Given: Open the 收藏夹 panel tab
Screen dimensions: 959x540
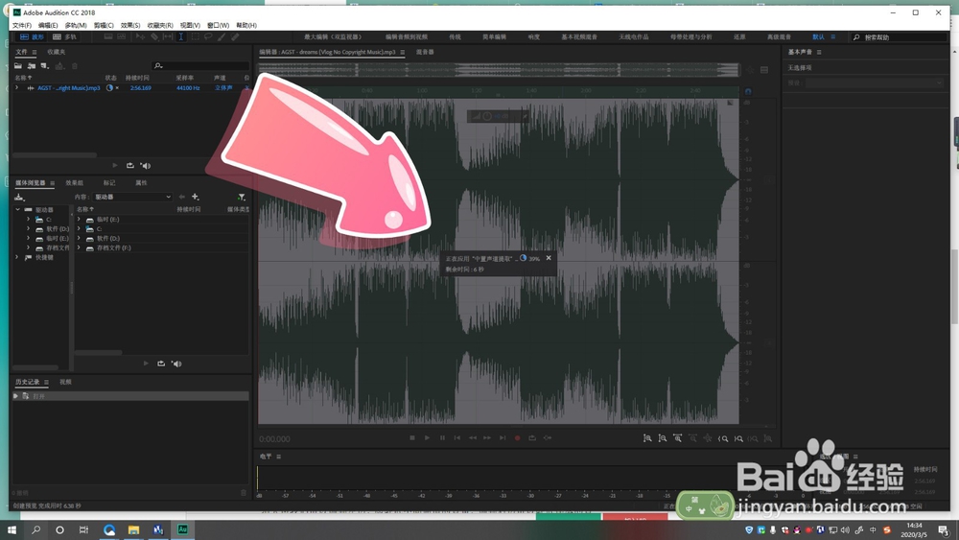Looking at the screenshot, I should click(x=57, y=52).
